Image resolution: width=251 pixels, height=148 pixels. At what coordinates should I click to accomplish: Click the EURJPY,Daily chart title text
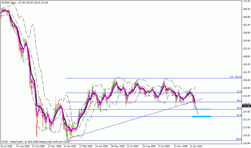pyautogui.click(x=9, y=3)
